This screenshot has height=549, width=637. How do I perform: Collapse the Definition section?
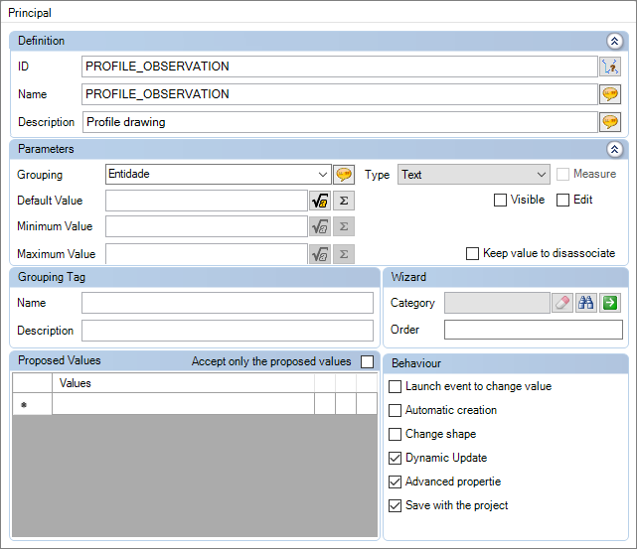[615, 41]
